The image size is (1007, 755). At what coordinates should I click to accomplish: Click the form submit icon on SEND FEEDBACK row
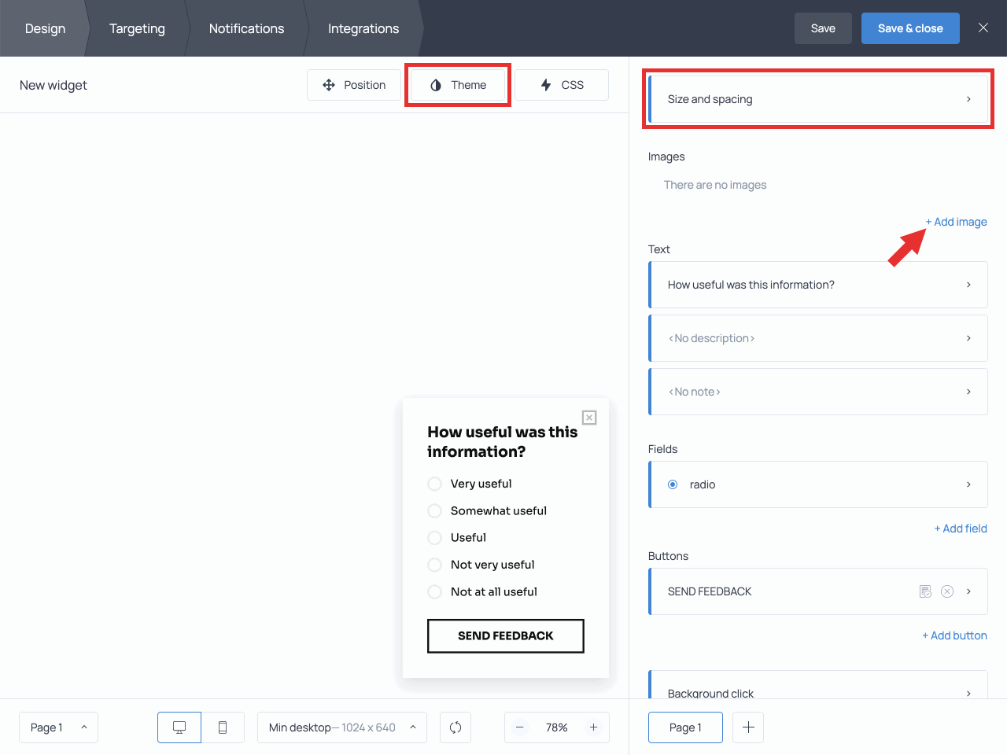(x=925, y=591)
